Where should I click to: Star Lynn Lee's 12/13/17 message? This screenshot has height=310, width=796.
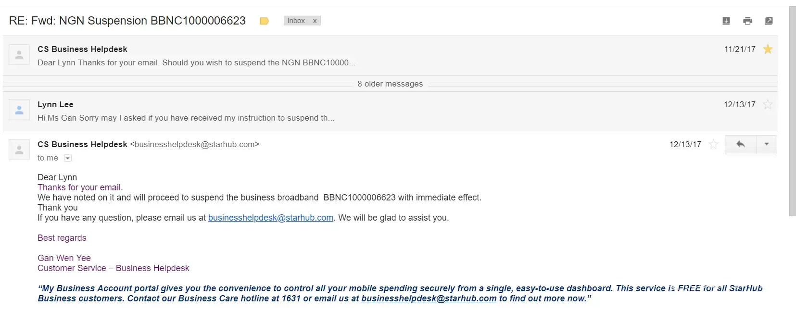tap(768, 104)
